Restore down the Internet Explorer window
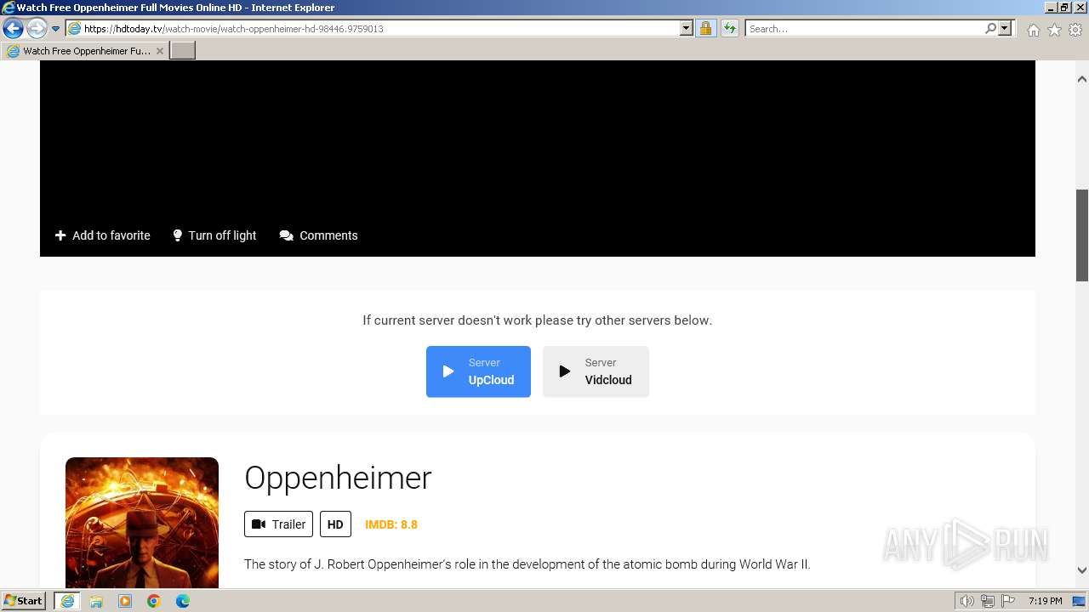 click(1063, 7)
